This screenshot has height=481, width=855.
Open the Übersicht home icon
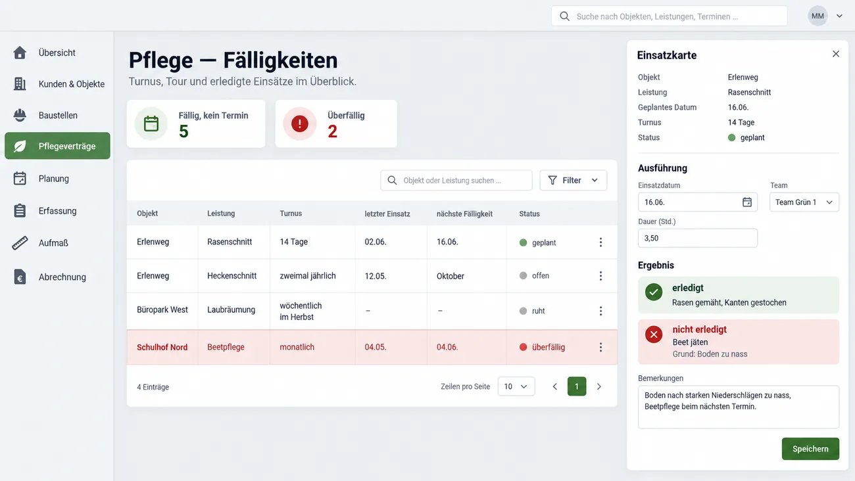20,53
